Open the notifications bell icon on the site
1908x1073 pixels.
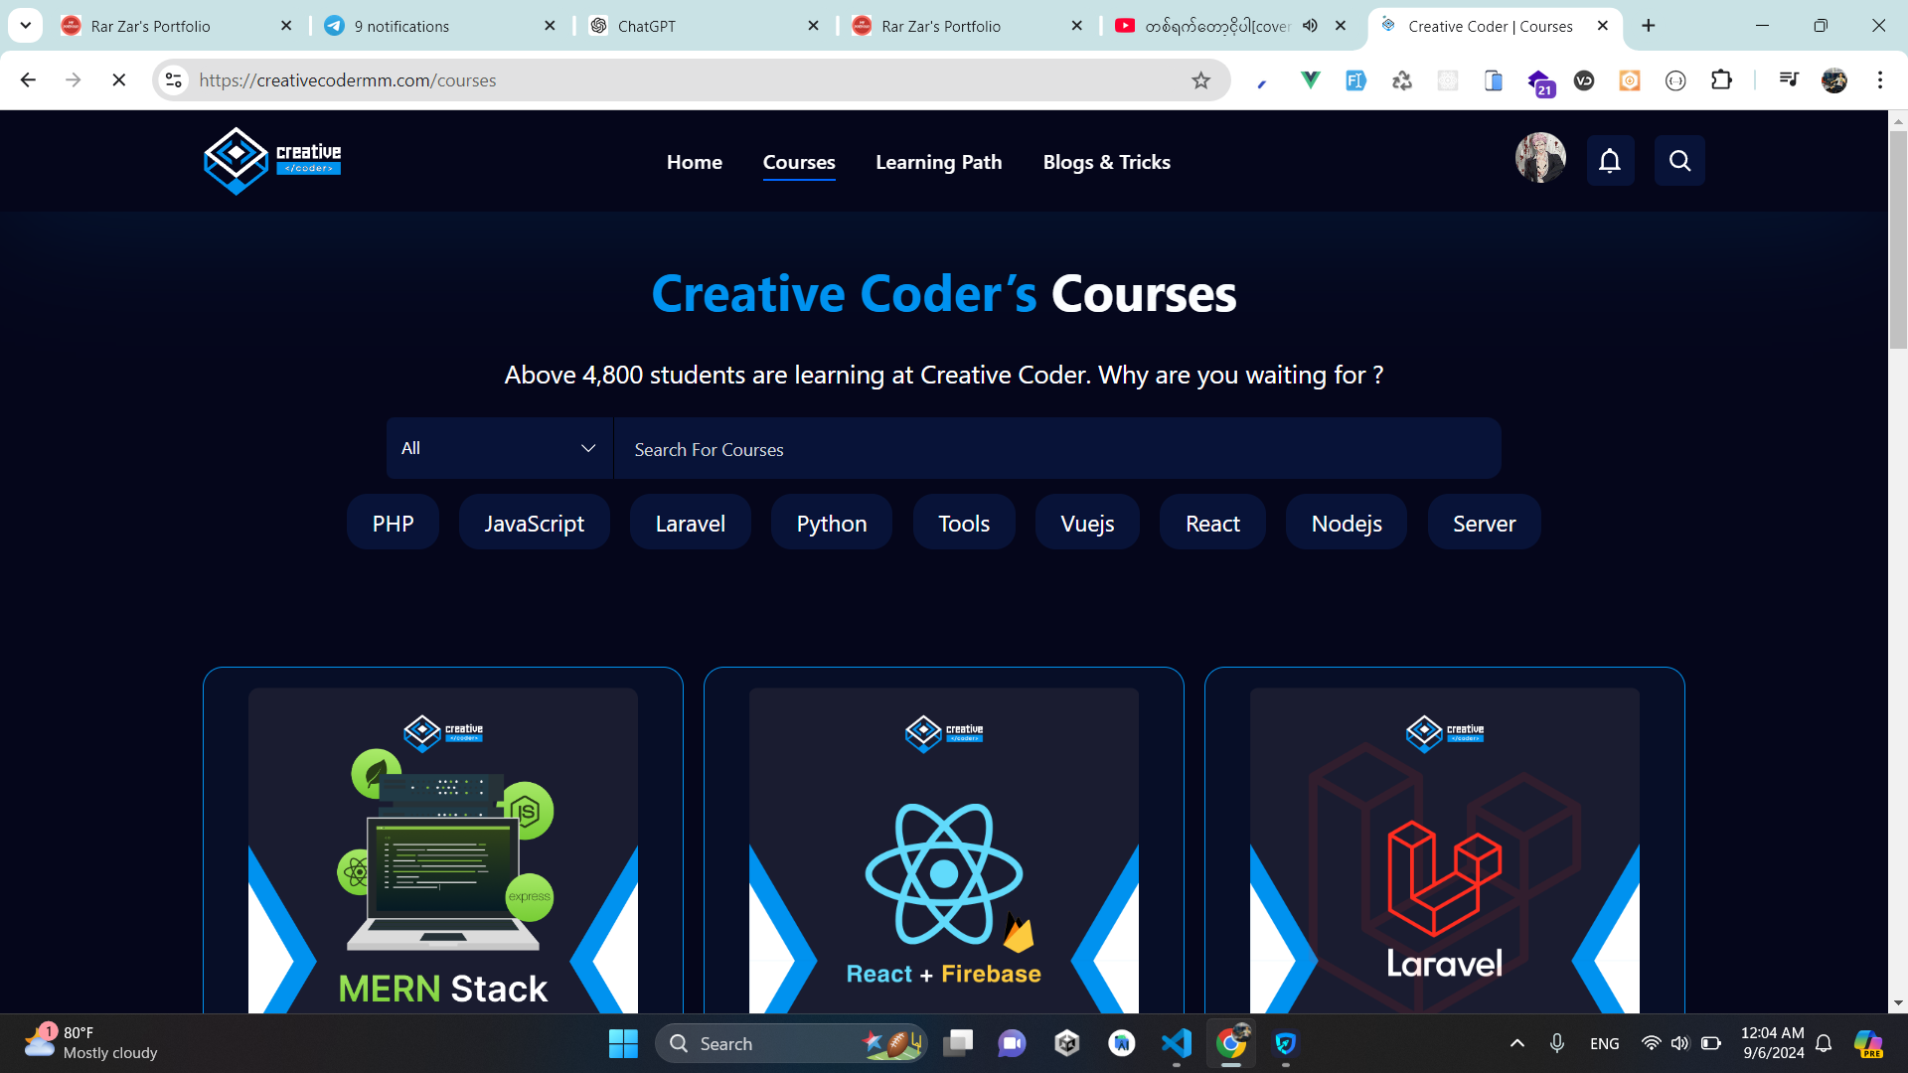[x=1610, y=161]
